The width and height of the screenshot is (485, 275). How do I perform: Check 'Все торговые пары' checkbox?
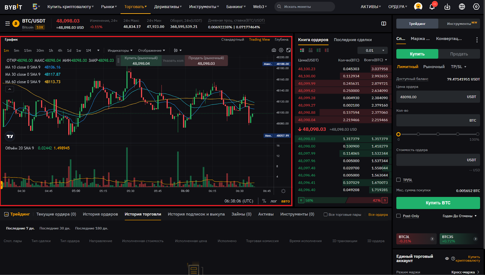326,215
